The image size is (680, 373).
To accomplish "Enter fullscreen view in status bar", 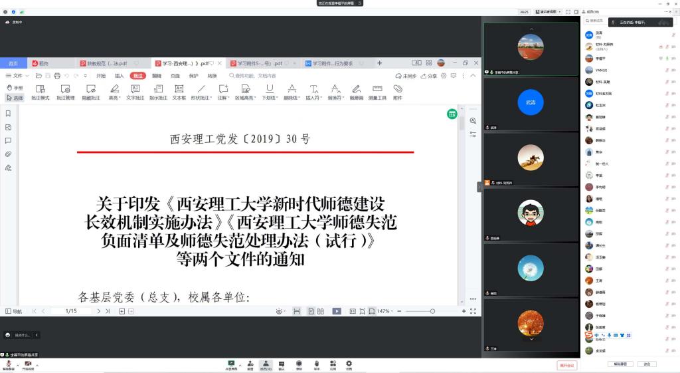I will point(473,311).
